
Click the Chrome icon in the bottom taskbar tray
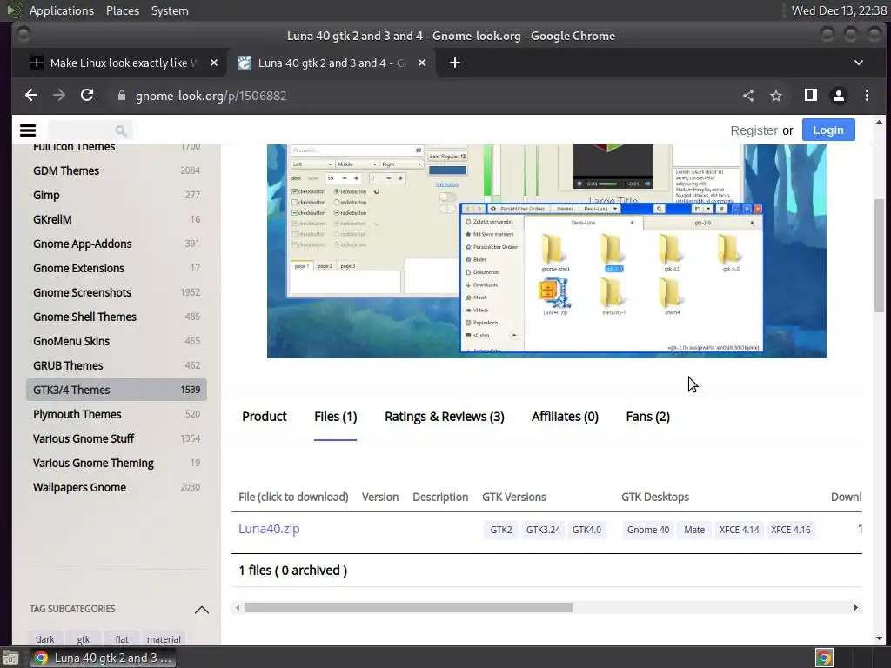825,658
